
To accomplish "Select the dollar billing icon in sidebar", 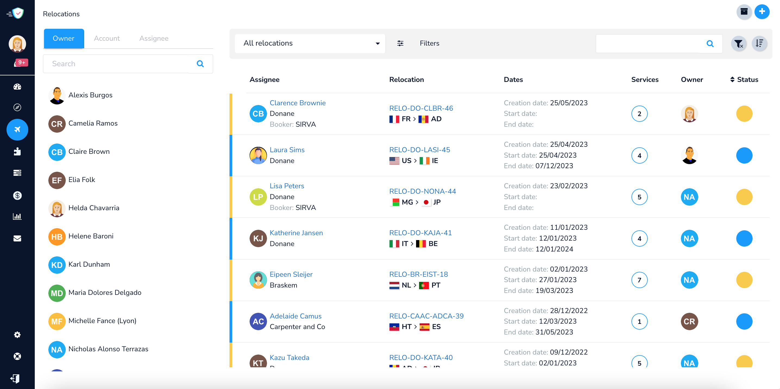I will pyautogui.click(x=17, y=195).
